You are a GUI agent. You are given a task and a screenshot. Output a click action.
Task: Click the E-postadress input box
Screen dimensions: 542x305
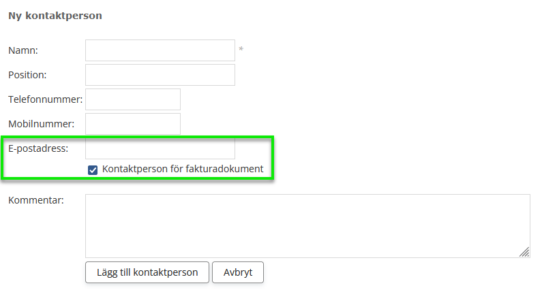[160, 148]
